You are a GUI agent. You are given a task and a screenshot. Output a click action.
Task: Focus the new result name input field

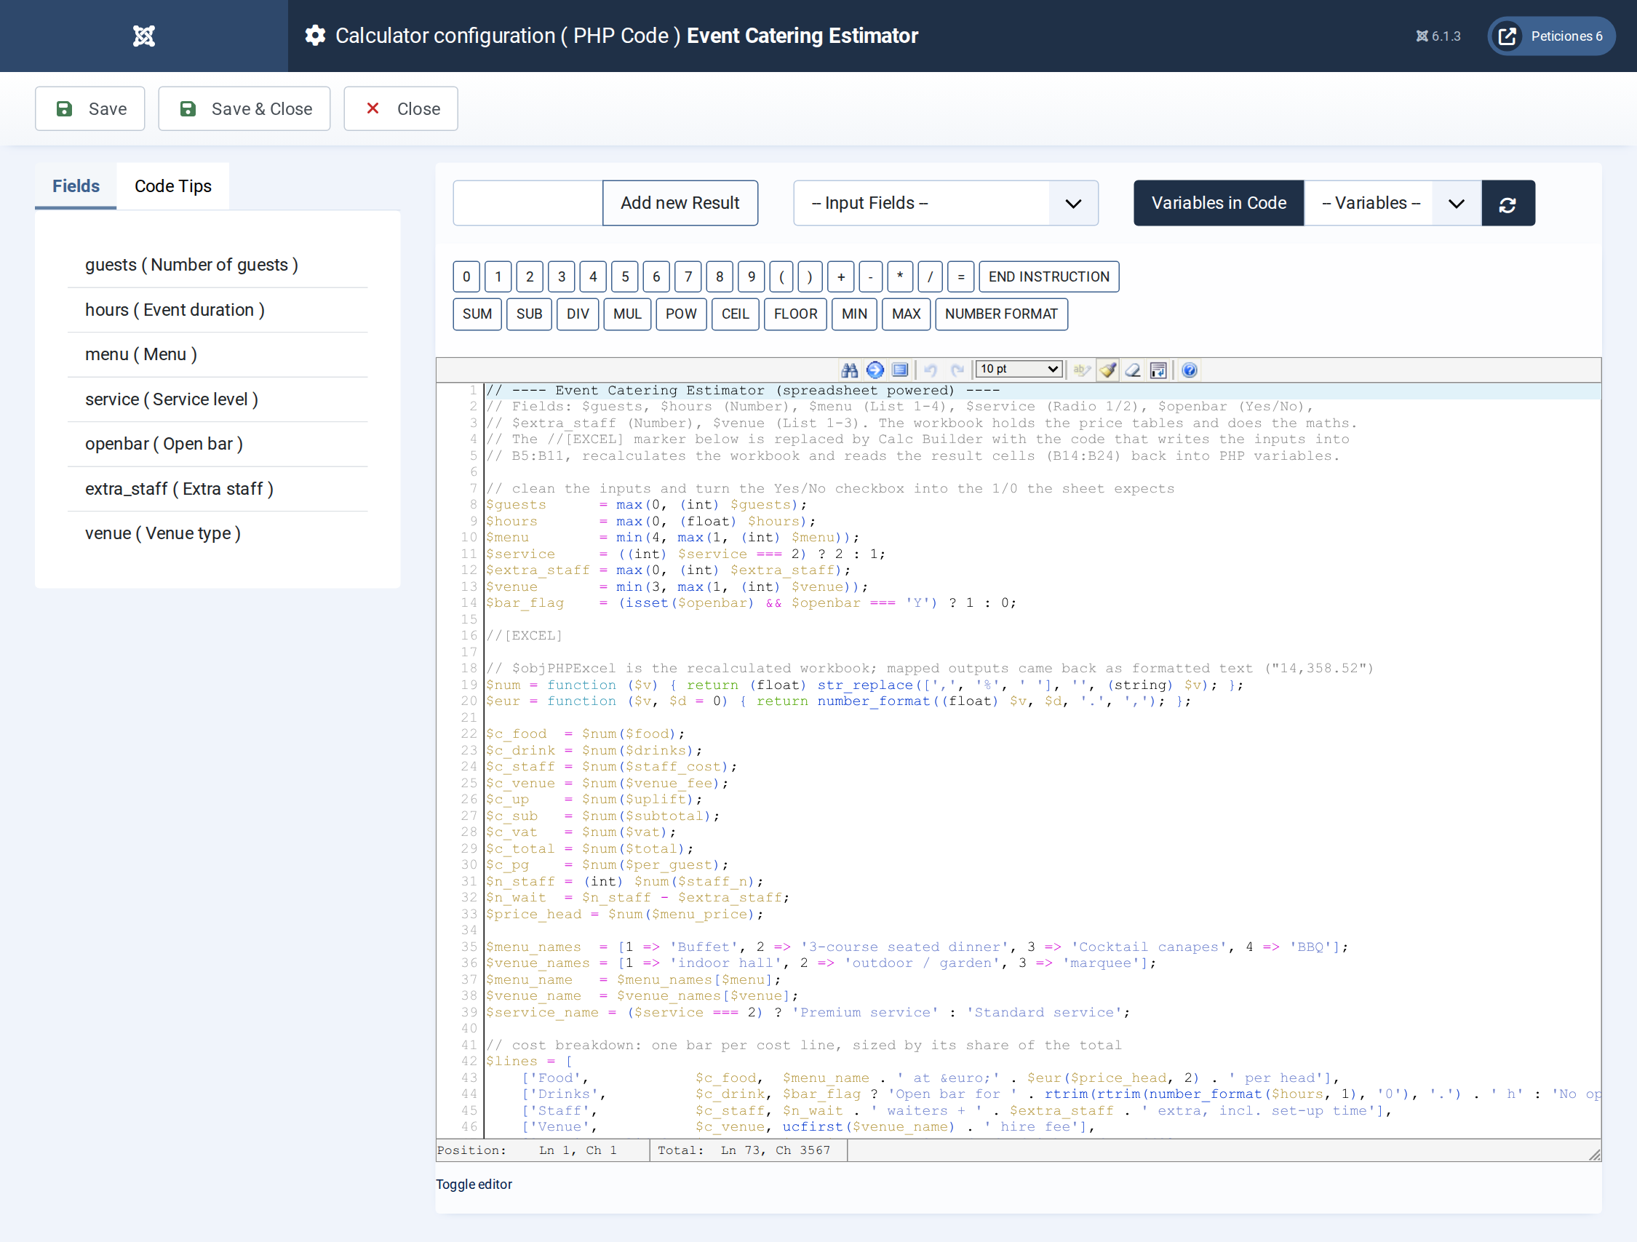coord(527,203)
